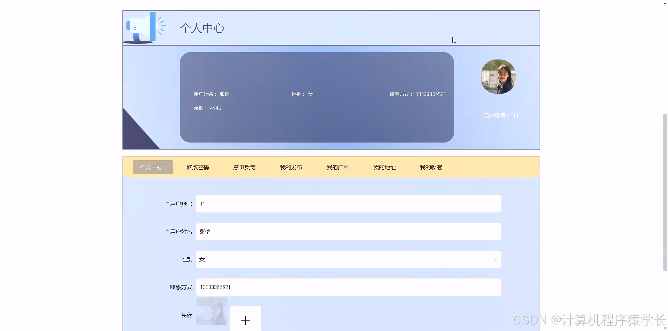Click the round user avatar photo
The height and width of the screenshot is (331, 668).
pos(498,77)
